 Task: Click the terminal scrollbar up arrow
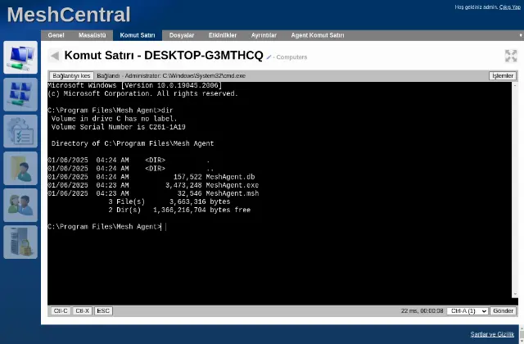click(x=515, y=85)
